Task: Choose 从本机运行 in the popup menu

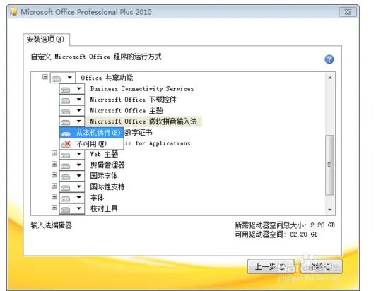Action: pyautogui.click(x=92, y=133)
